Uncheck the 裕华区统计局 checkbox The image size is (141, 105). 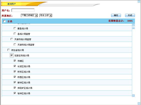click(x=15, y=93)
